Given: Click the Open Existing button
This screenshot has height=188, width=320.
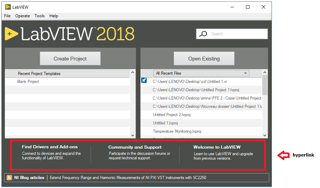Looking at the screenshot, I should [x=204, y=58].
